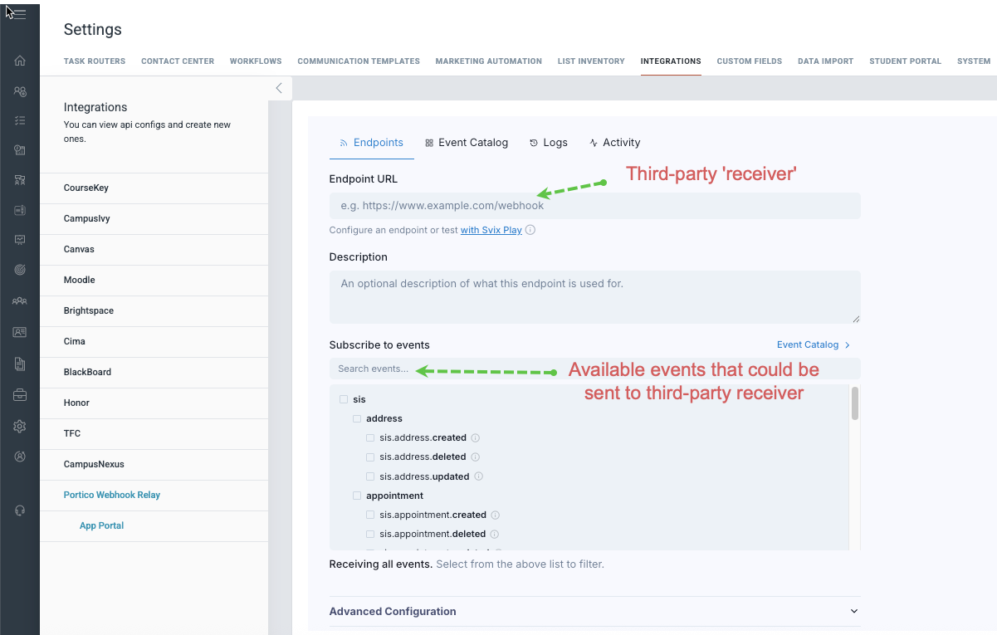Open the Student Portal tab
This screenshot has width=997, height=635.
pos(906,61)
